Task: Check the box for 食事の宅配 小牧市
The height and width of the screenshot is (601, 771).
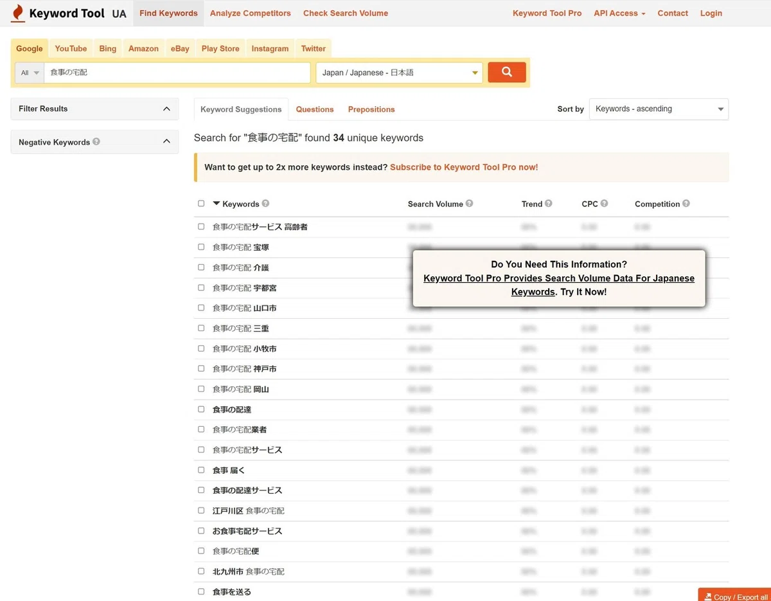Action: point(201,348)
